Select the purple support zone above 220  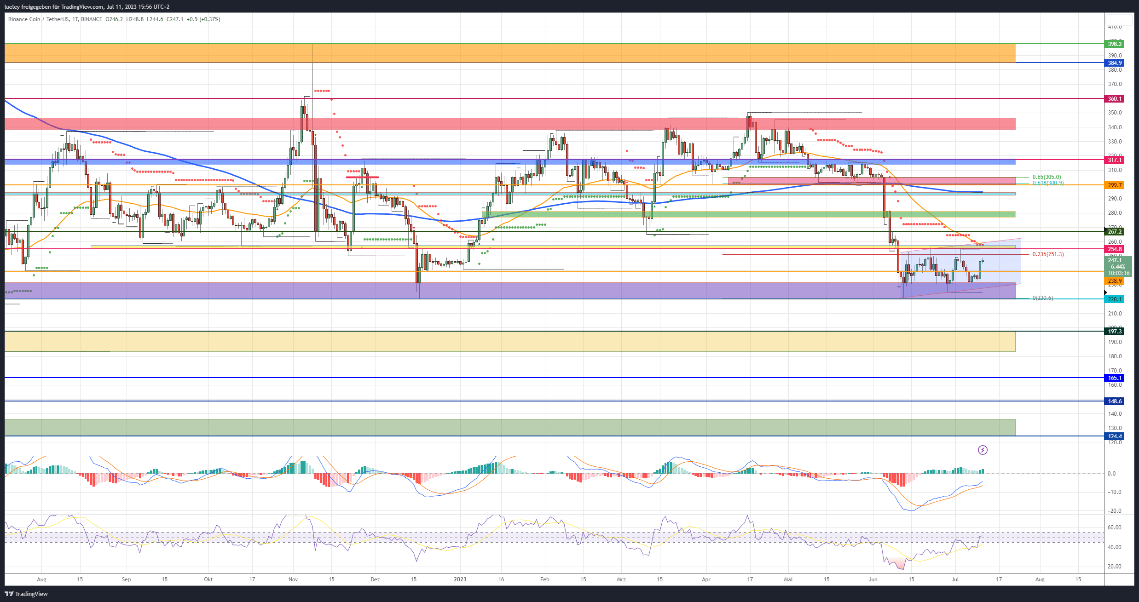(x=510, y=291)
